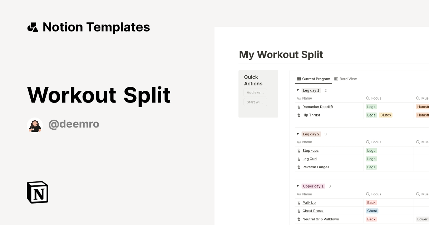Click the Notion Templates logo at the top
Image resolution: width=429 pixels, height=225 pixels.
88,27
